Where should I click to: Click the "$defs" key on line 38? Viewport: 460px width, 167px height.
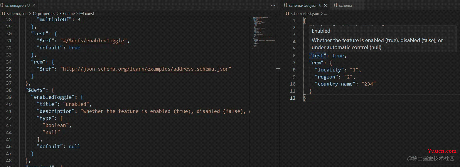[x=36, y=90]
